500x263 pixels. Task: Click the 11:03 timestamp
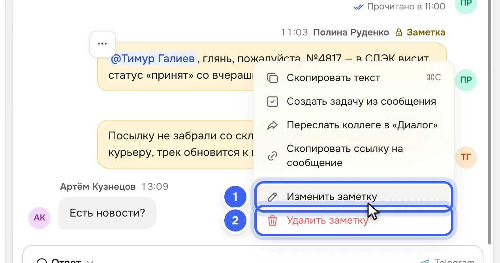[295, 32]
